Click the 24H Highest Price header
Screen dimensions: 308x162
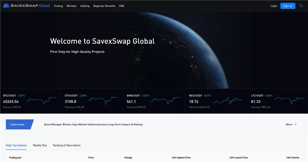pos(181,158)
